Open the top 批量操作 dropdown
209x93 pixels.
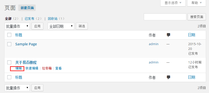click(17, 26)
